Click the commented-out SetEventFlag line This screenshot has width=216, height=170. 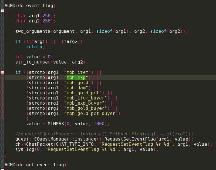[104, 134]
